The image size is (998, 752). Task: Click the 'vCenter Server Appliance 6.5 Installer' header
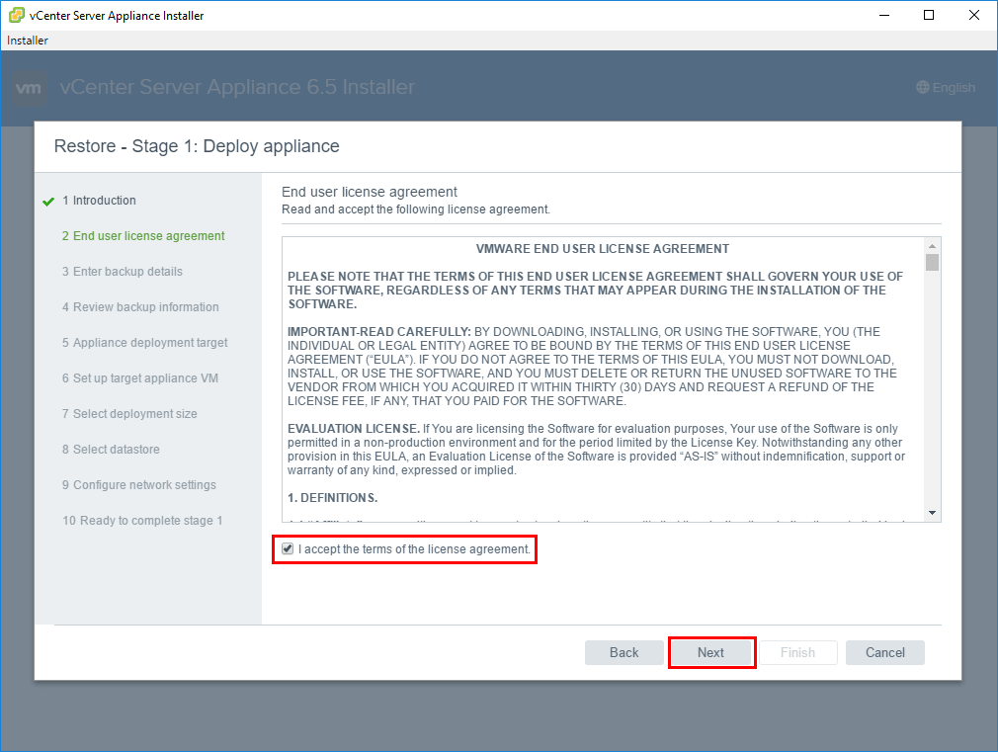(x=237, y=87)
